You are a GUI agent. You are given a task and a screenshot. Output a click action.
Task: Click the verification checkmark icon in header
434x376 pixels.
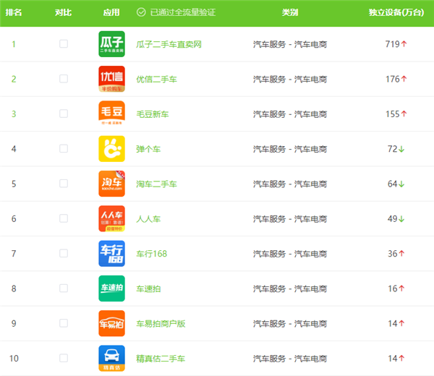[x=141, y=12]
